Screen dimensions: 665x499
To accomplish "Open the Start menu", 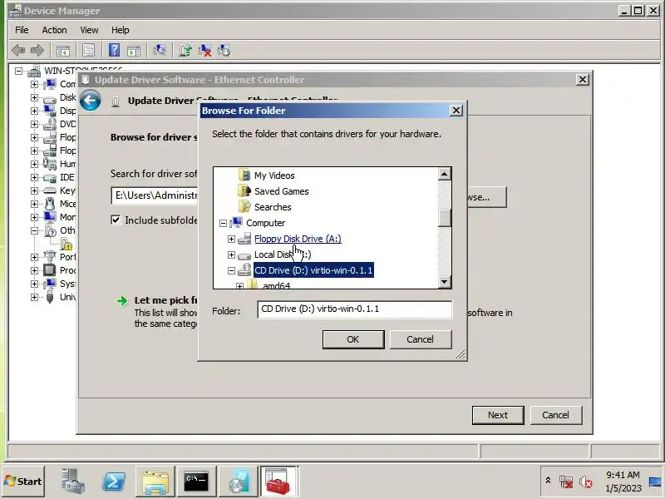I will (23, 482).
